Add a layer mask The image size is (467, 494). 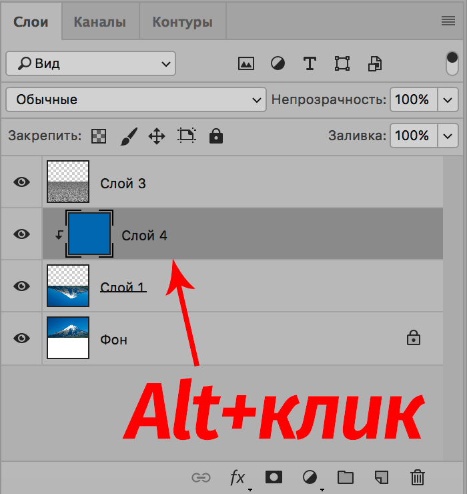point(274,477)
